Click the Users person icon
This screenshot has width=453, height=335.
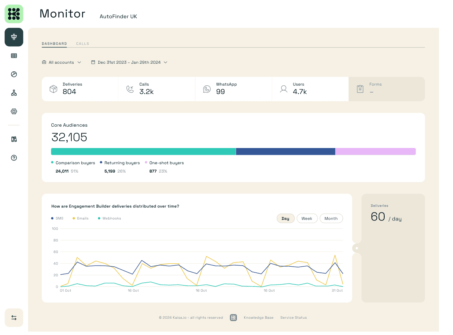(284, 89)
